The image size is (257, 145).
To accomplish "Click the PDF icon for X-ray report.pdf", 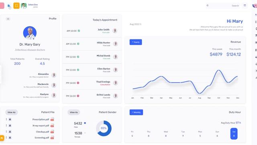I will [x=52, y=126].
